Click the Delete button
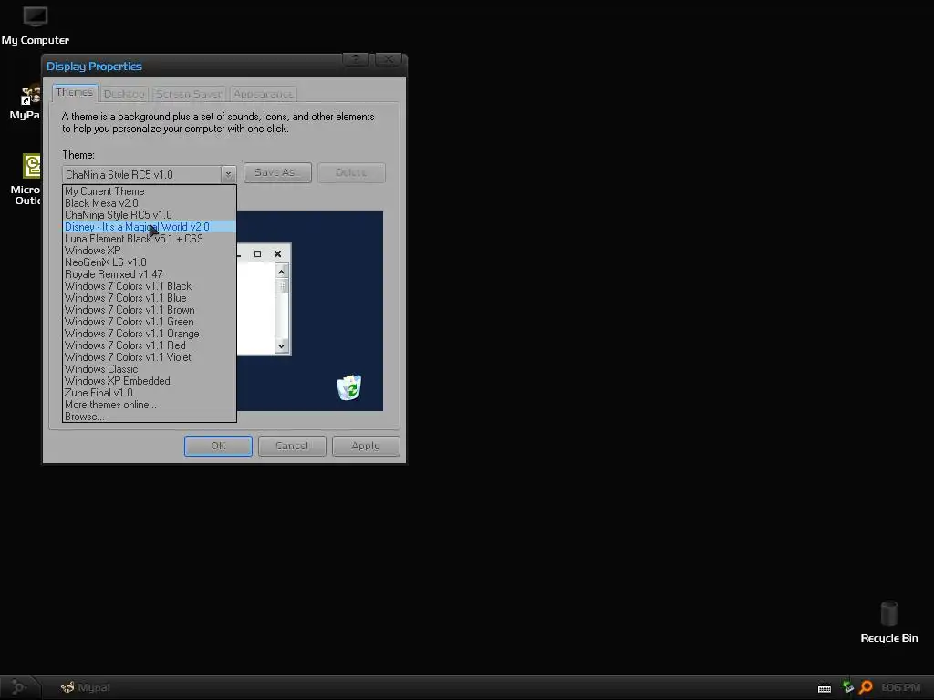This screenshot has width=934, height=700. coord(351,172)
